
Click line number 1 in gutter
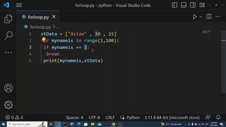pyautogui.click(x=30, y=34)
